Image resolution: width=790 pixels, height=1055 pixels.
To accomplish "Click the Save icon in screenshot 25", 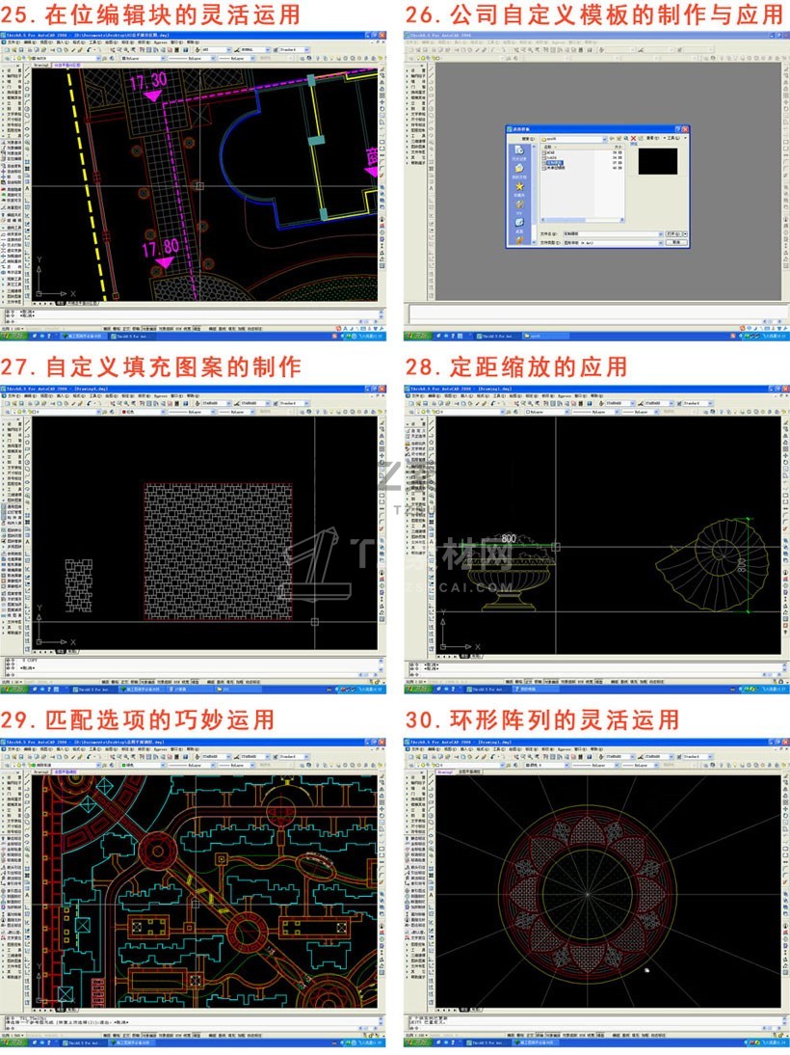I will [x=21, y=50].
